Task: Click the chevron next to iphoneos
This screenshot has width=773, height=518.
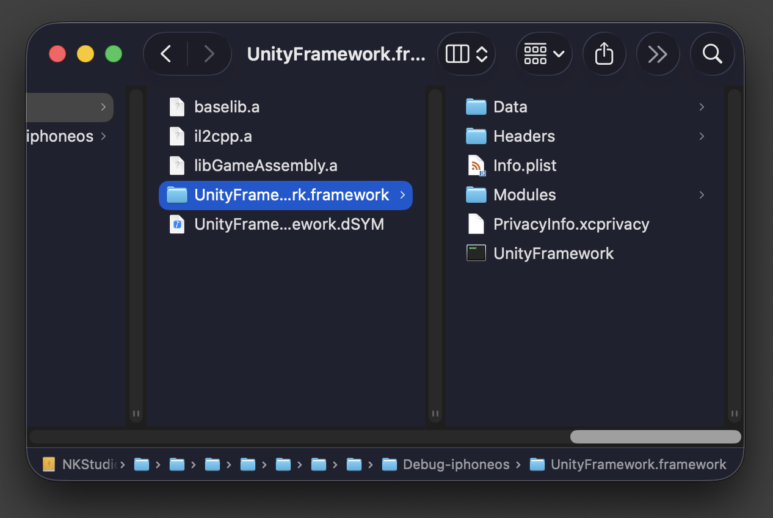Action: 103,136
